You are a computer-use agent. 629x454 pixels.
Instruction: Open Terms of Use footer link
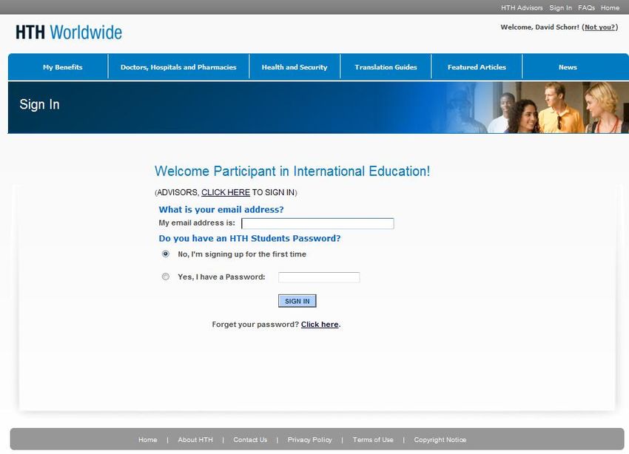click(x=373, y=439)
